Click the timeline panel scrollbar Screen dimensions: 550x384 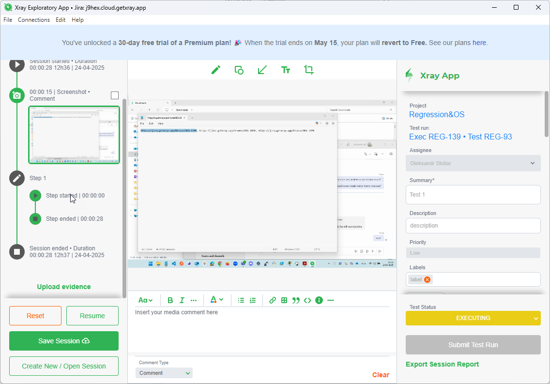point(124,198)
